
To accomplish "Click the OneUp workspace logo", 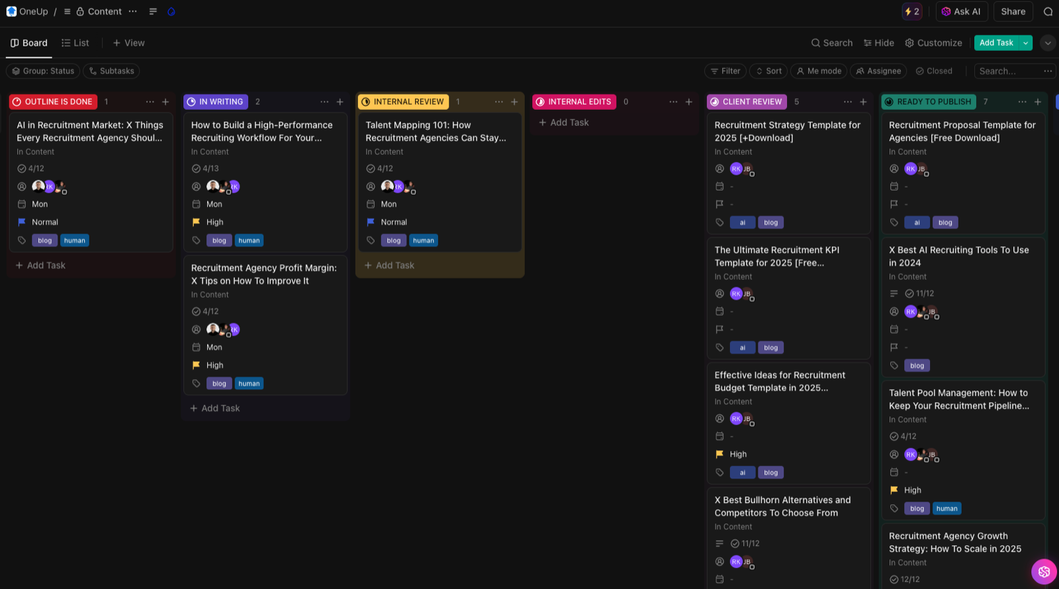I will [x=11, y=11].
